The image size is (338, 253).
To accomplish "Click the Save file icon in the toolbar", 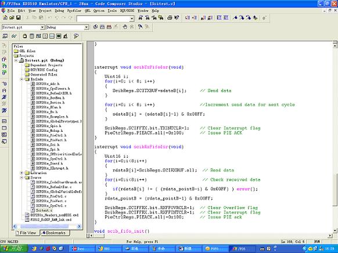I will [x=19, y=17].
